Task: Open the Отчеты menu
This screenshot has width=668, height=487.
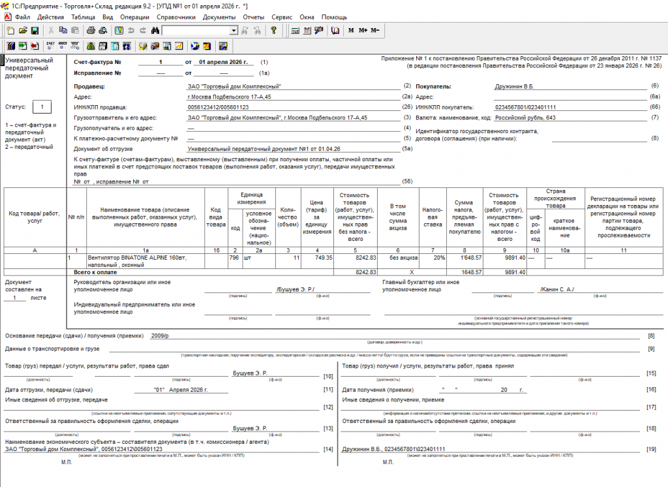Action: (x=254, y=17)
